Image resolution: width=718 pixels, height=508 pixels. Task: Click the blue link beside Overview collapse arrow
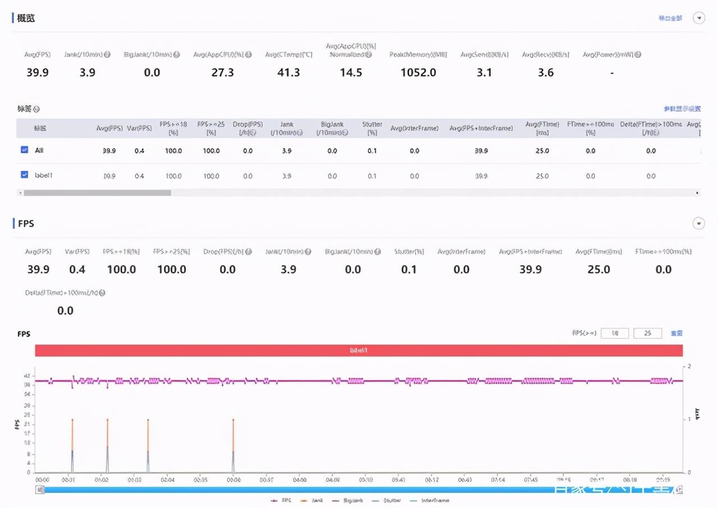[x=670, y=18]
